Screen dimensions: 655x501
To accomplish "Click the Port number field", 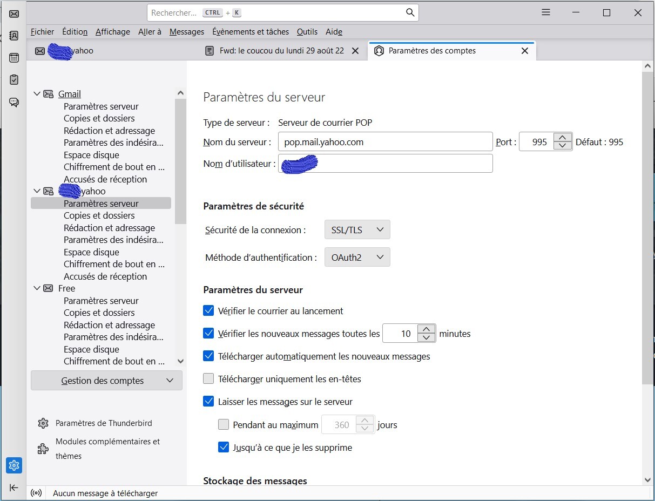I will (537, 142).
